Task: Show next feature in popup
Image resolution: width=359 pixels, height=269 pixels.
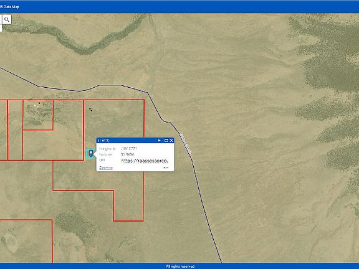Action: coord(160,141)
